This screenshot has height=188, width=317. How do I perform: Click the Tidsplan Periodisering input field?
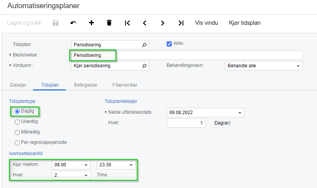[x=110, y=45]
